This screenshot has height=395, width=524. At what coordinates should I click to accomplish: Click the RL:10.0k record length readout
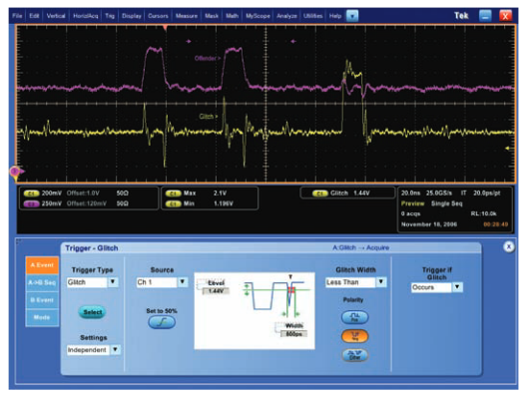point(483,213)
